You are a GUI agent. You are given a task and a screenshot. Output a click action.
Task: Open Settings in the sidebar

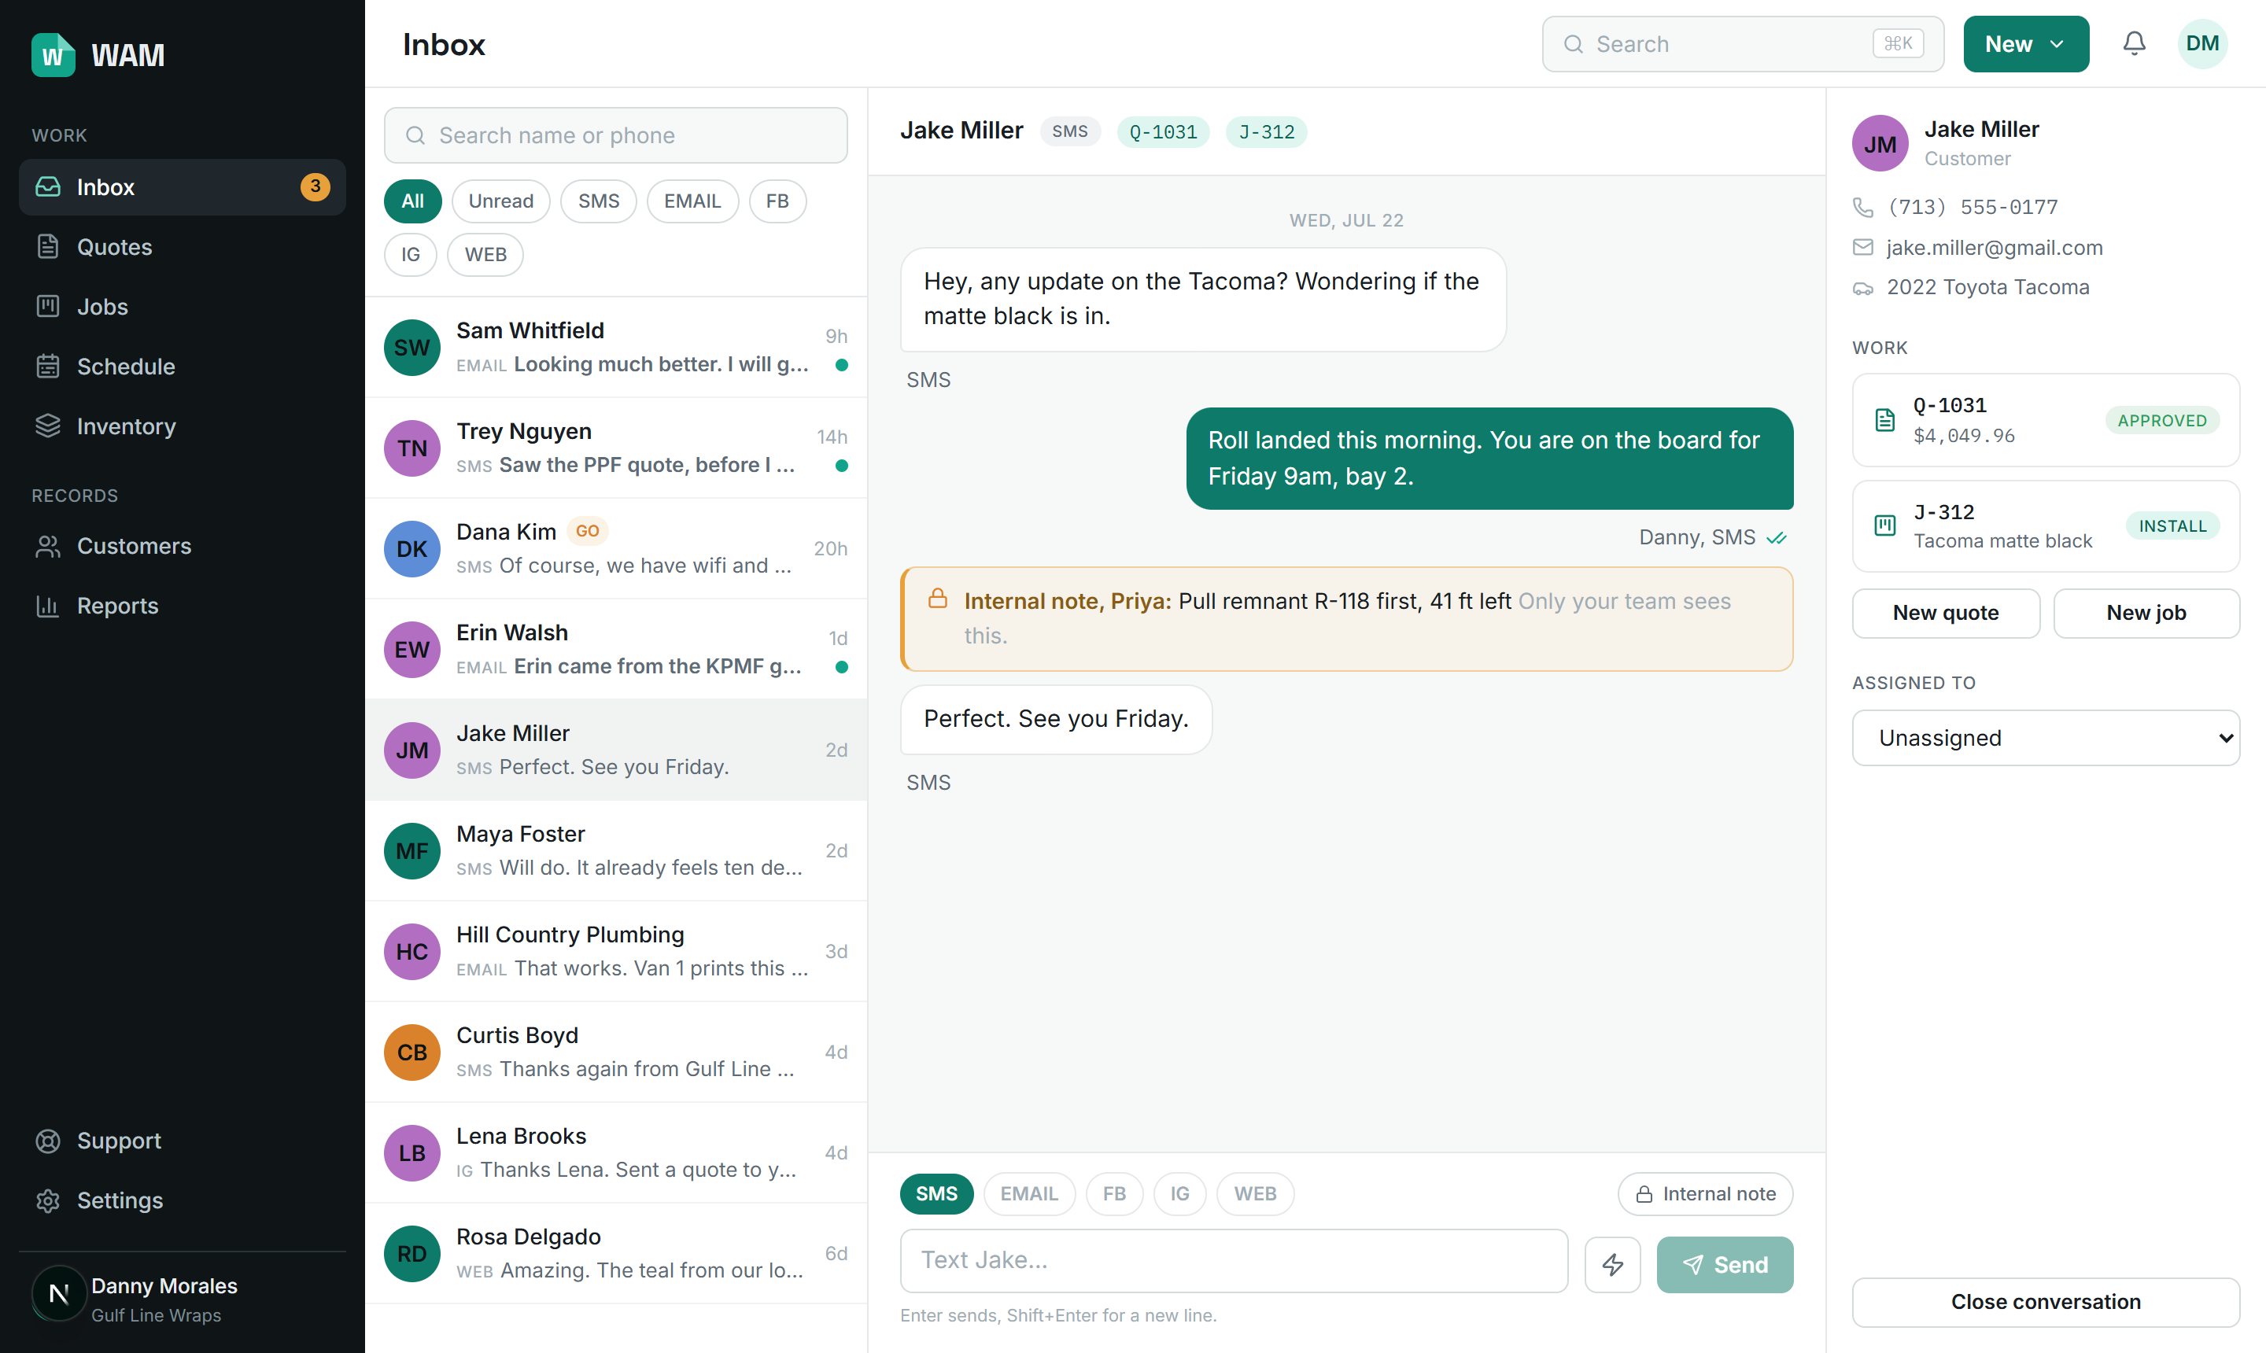click(x=183, y=1200)
